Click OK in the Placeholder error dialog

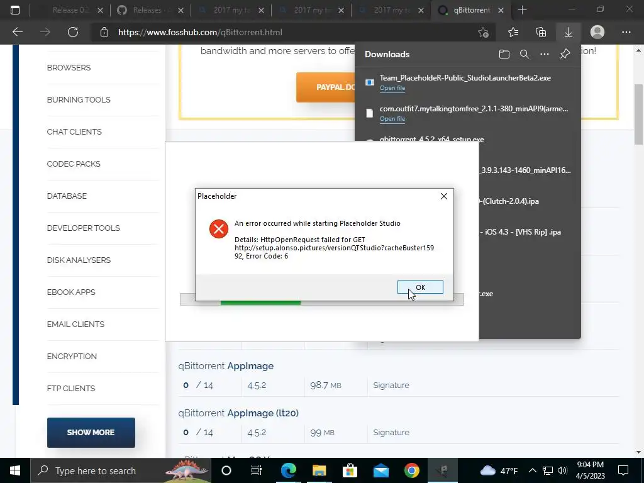(420, 287)
